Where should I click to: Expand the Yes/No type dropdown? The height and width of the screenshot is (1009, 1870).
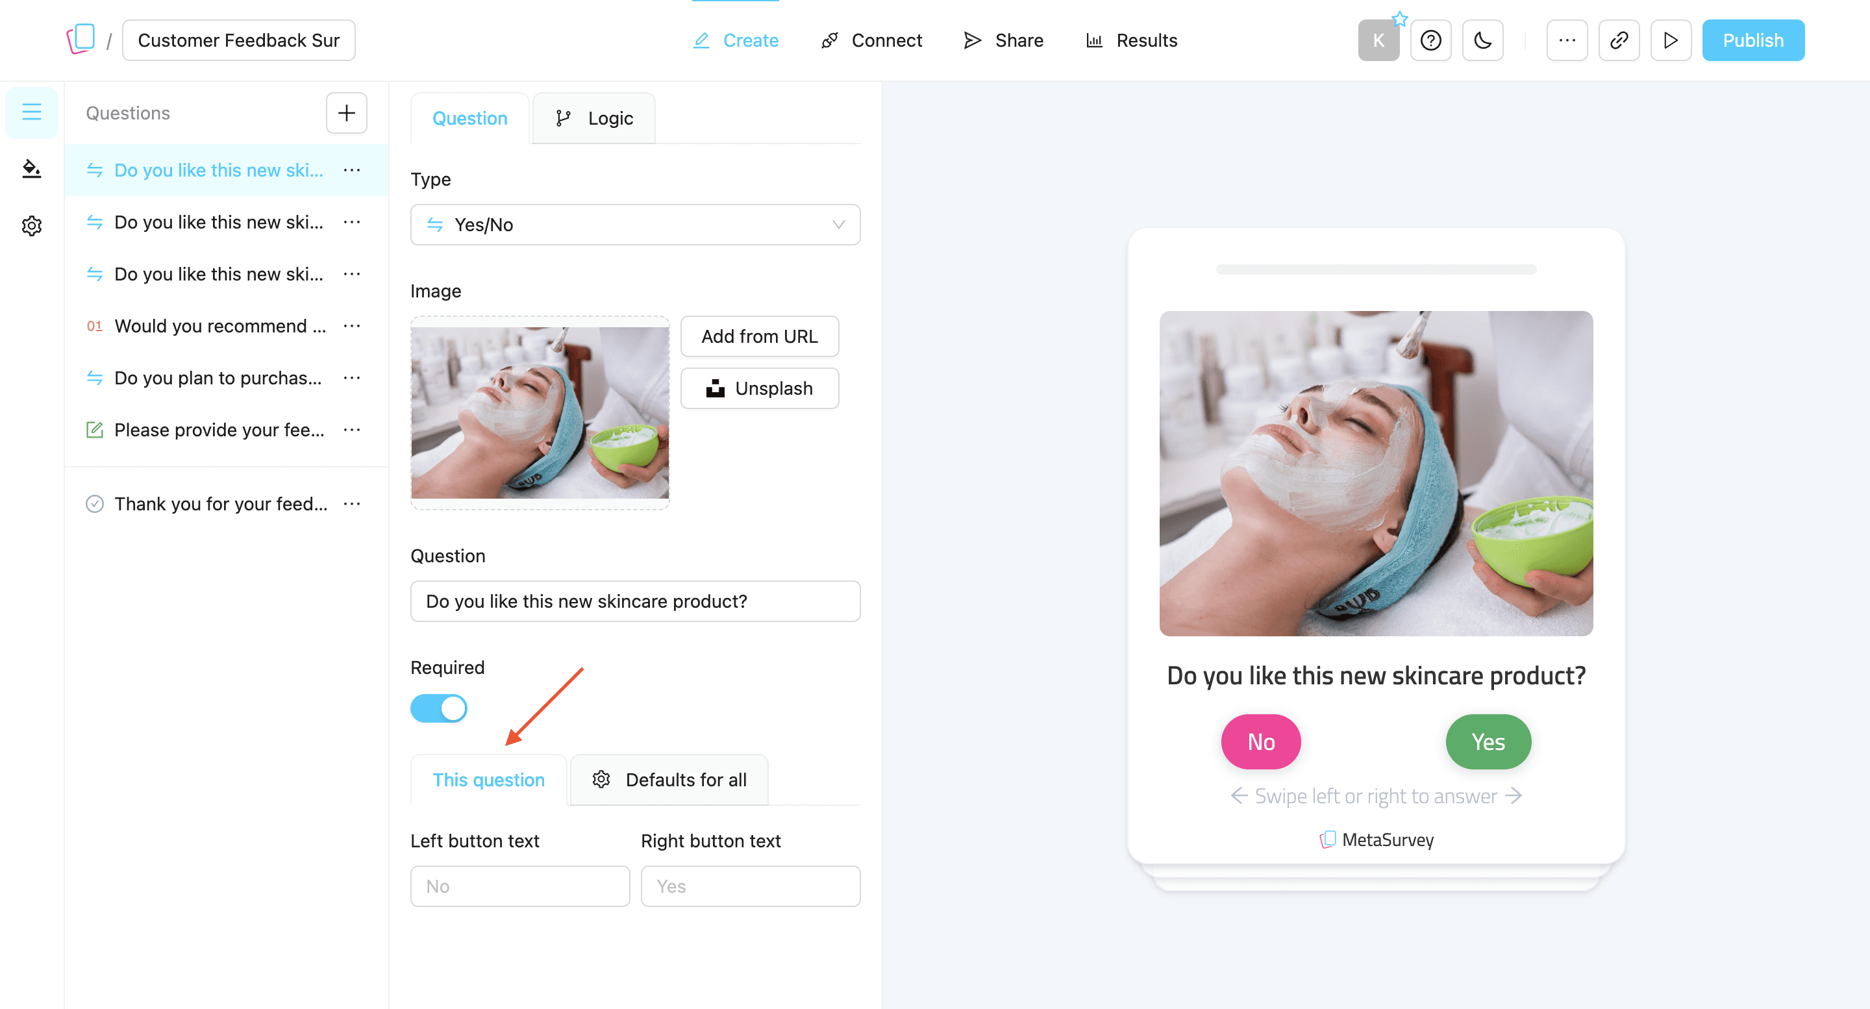click(x=635, y=225)
